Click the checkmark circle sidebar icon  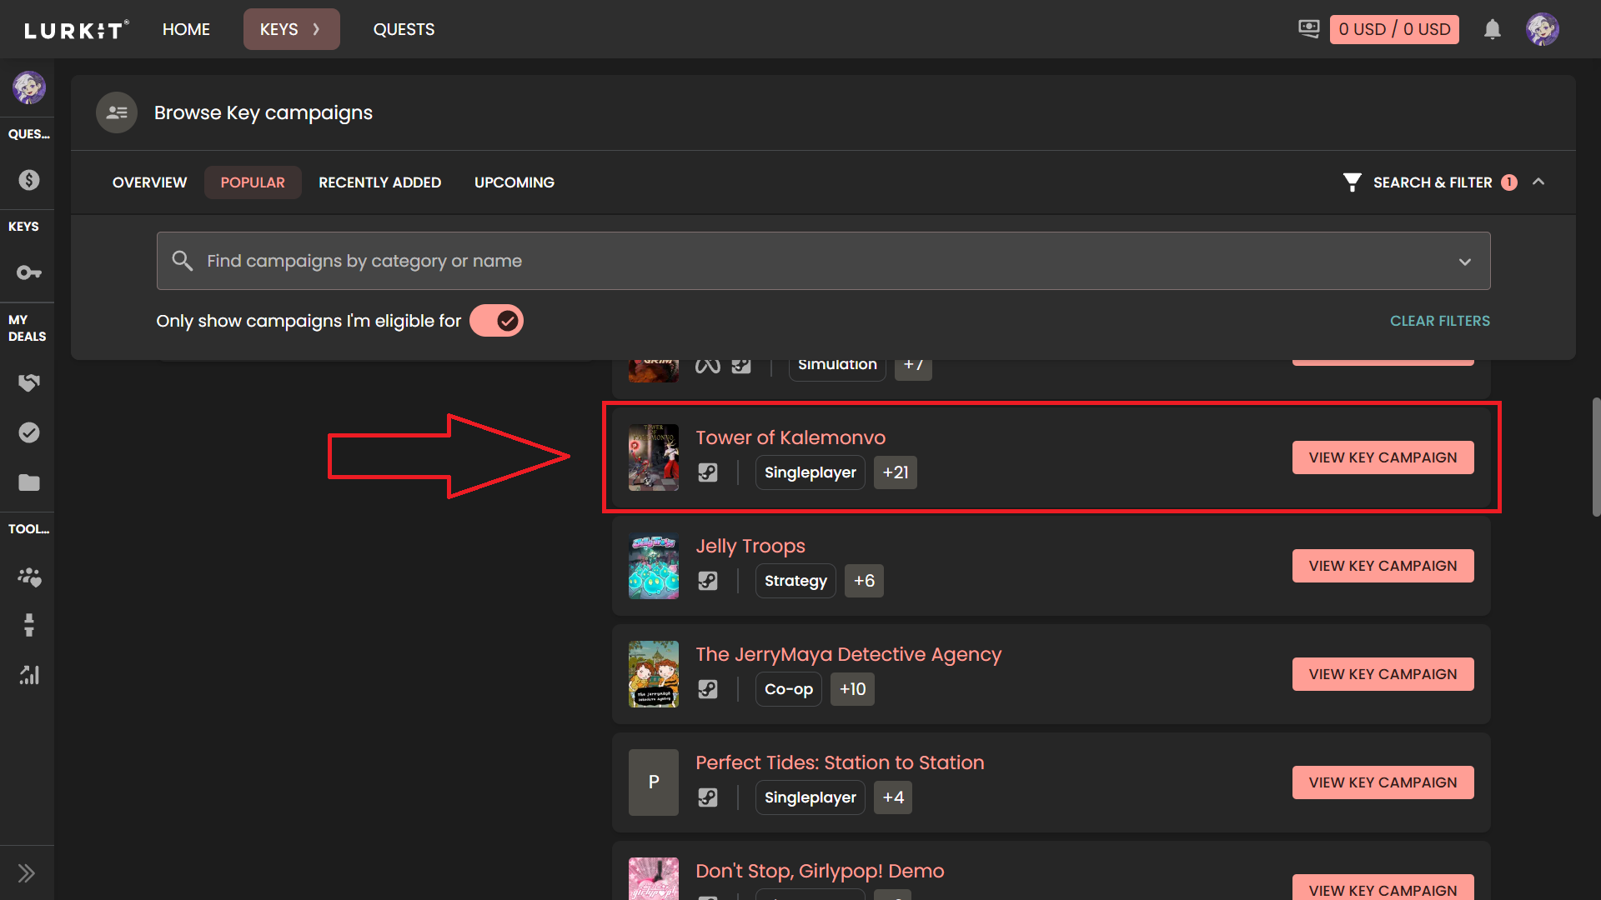(29, 432)
